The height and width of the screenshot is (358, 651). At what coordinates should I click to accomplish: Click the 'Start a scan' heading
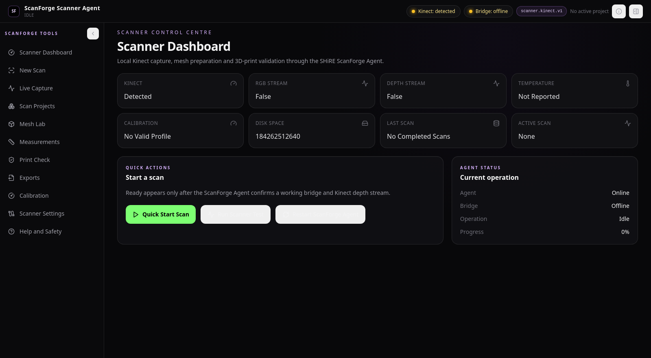point(145,177)
